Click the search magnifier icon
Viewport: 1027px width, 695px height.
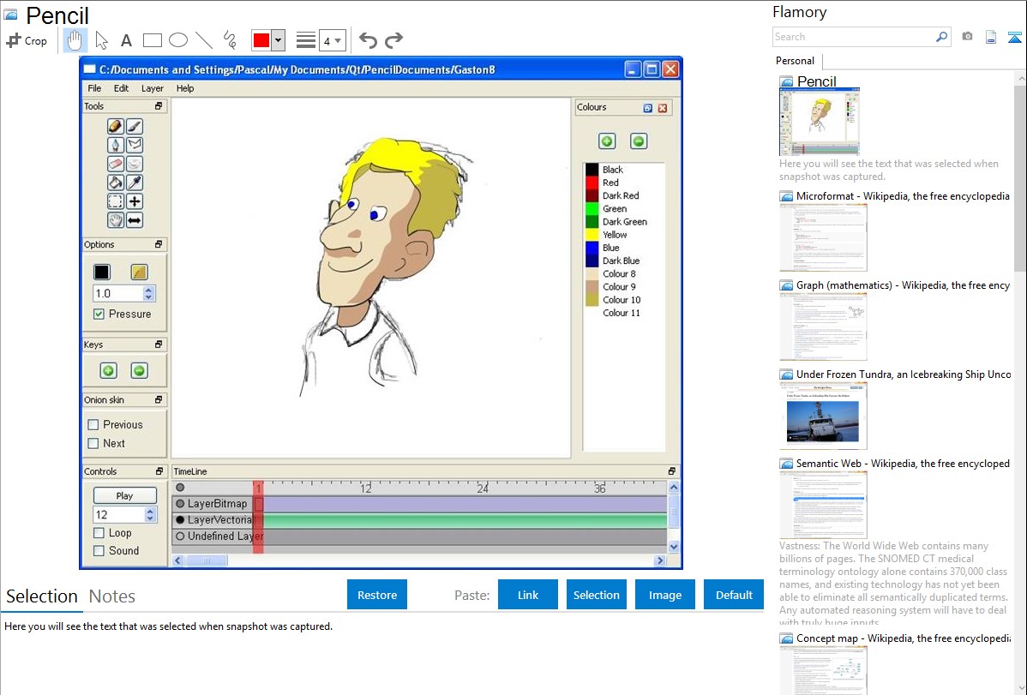pos(941,37)
